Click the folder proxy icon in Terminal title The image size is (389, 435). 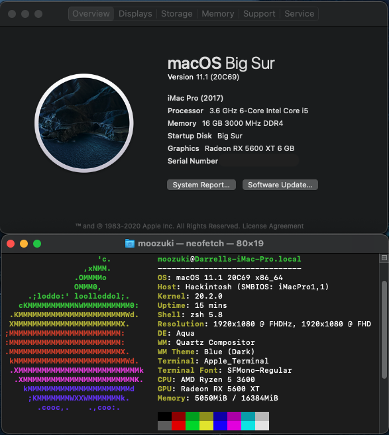pos(130,244)
